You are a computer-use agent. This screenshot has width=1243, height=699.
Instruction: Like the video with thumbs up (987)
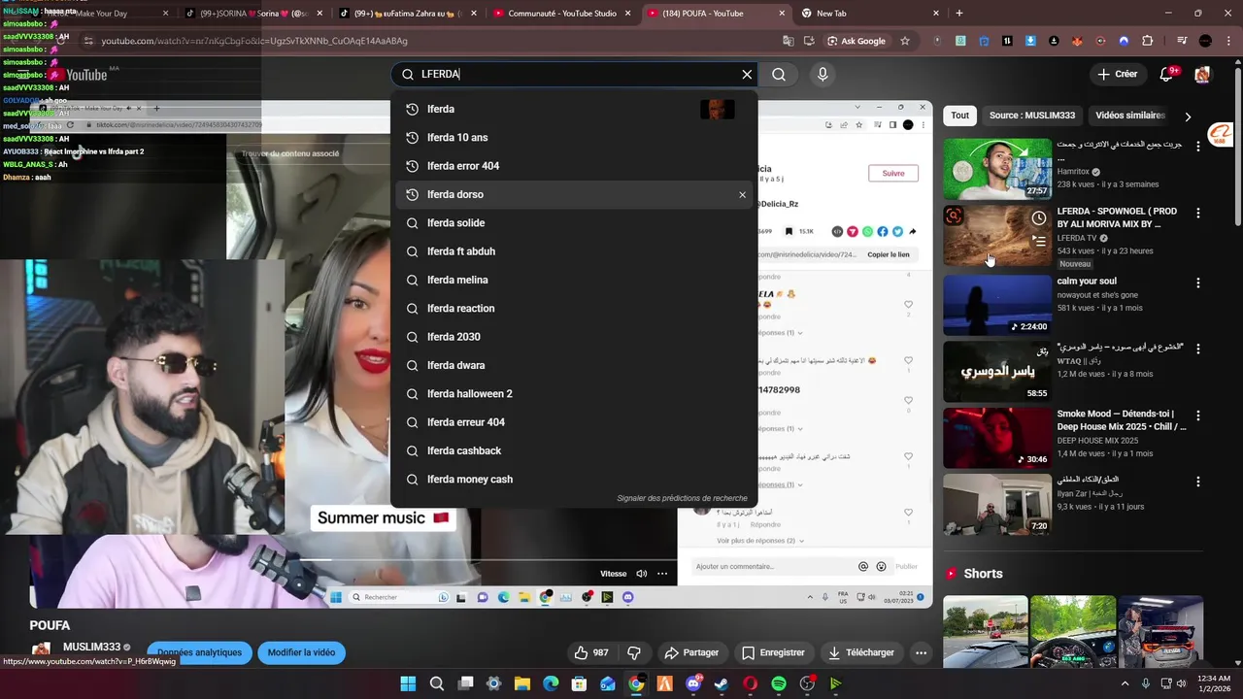(591, 652)
